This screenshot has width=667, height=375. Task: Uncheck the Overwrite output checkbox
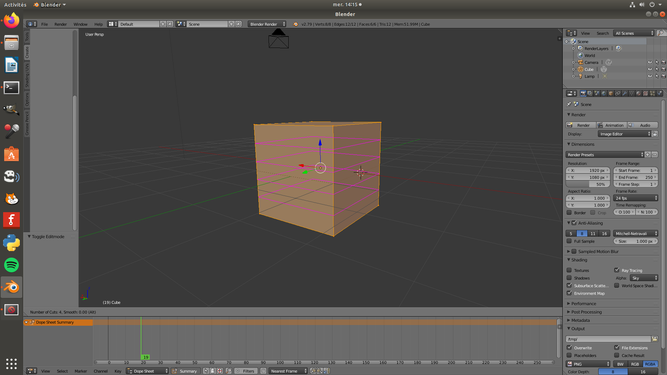click(x=569, y=348)
